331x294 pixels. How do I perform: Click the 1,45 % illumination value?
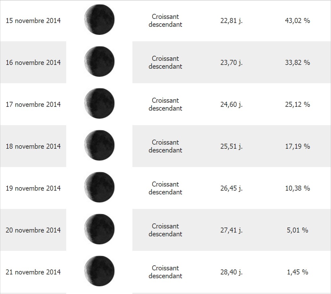(298, 272)
